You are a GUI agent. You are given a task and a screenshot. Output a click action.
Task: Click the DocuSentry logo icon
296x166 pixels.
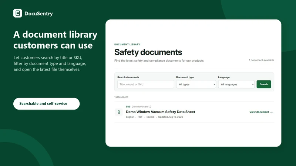(17, 13)
